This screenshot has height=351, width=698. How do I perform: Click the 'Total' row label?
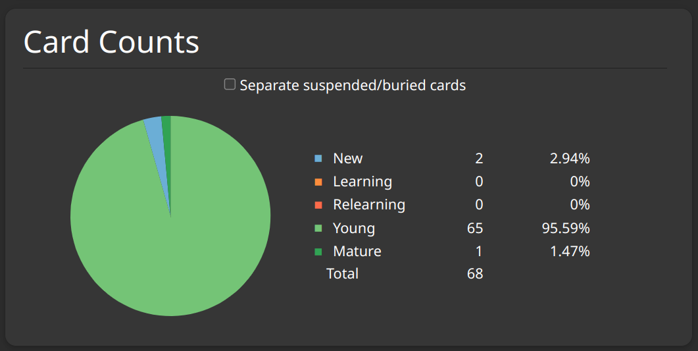[x=342, y=273]
